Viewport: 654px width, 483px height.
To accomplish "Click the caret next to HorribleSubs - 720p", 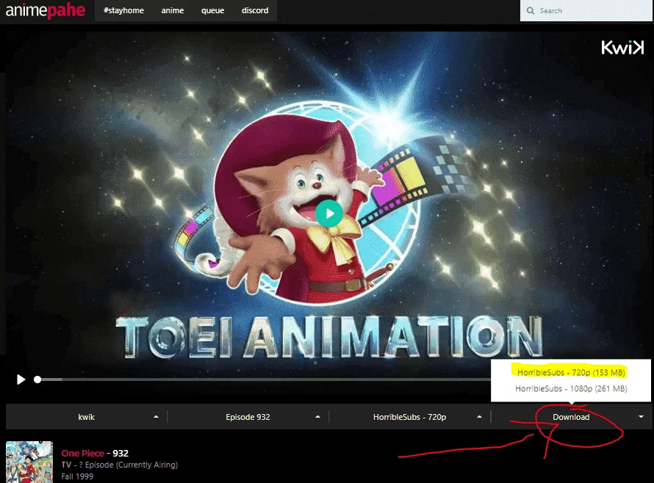I will (x=479, y=417).
